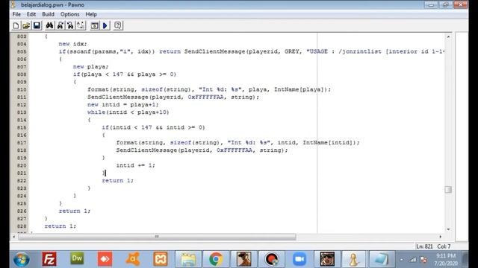Image resolution: width=478 pixels, height=268 pixels.
Task: Launch FileZilla from the taskbar
Action: [x=49, y=259]
